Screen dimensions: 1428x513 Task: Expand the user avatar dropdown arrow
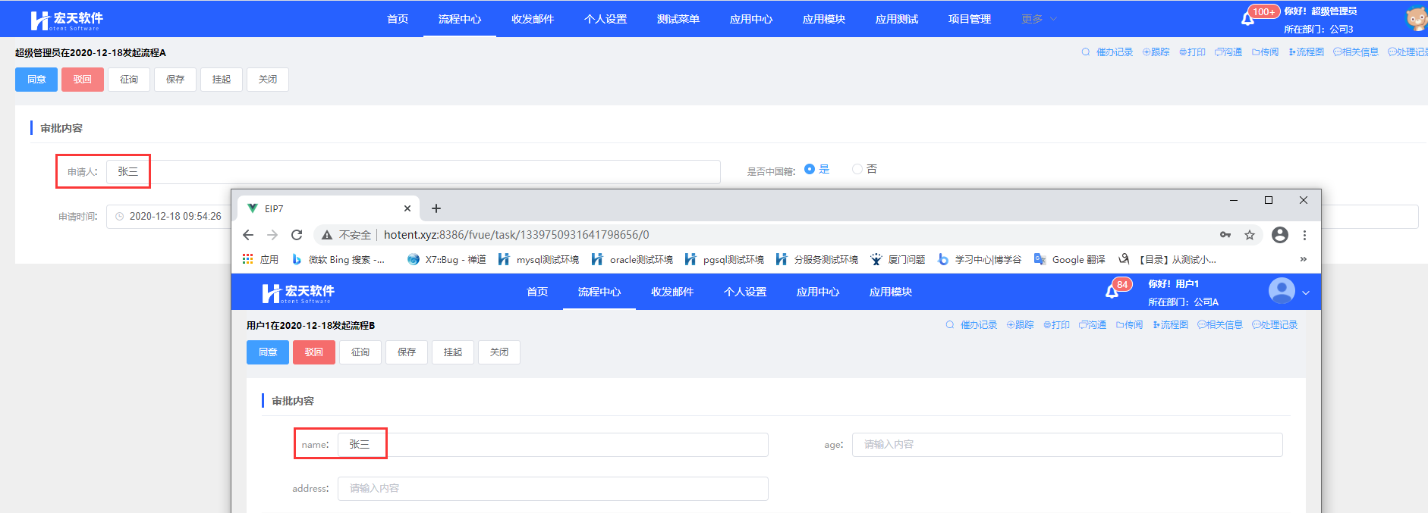(x=1306, y=292)
